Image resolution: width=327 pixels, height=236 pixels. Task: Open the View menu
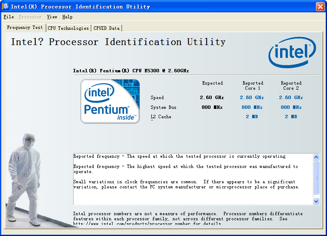pyautogui.click(x=52, y=17)
